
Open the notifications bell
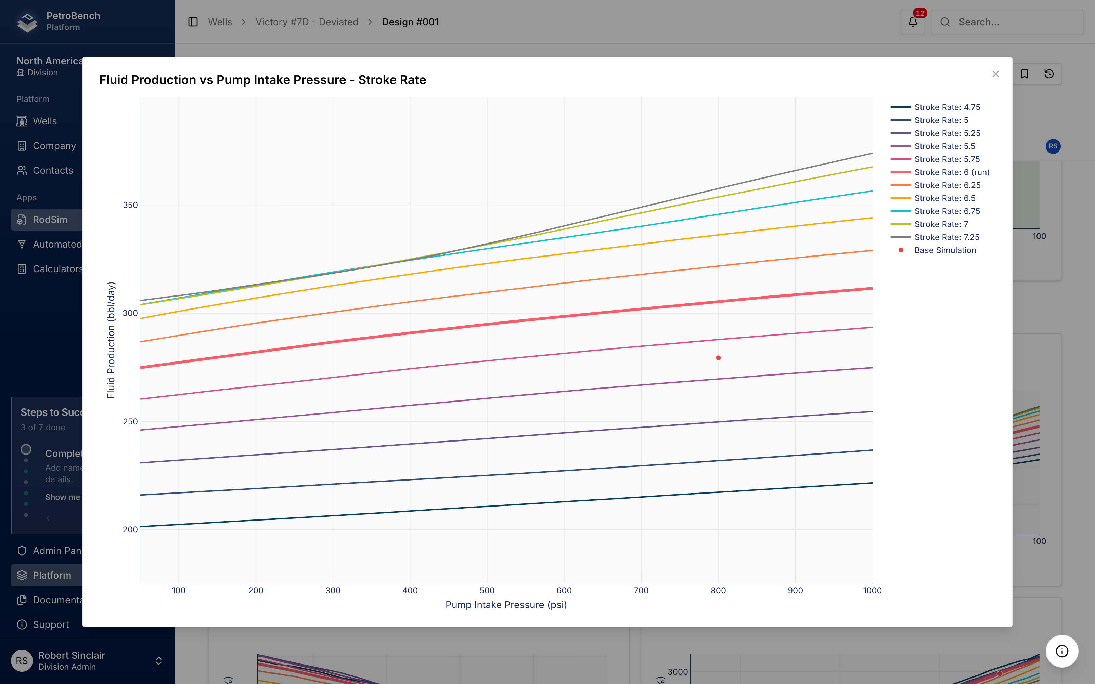pyautogui.click(x=913, y=22)
